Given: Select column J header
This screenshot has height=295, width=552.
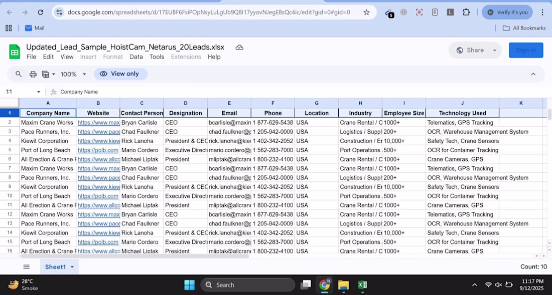Looking at the screenshot, I should point(462,103).
